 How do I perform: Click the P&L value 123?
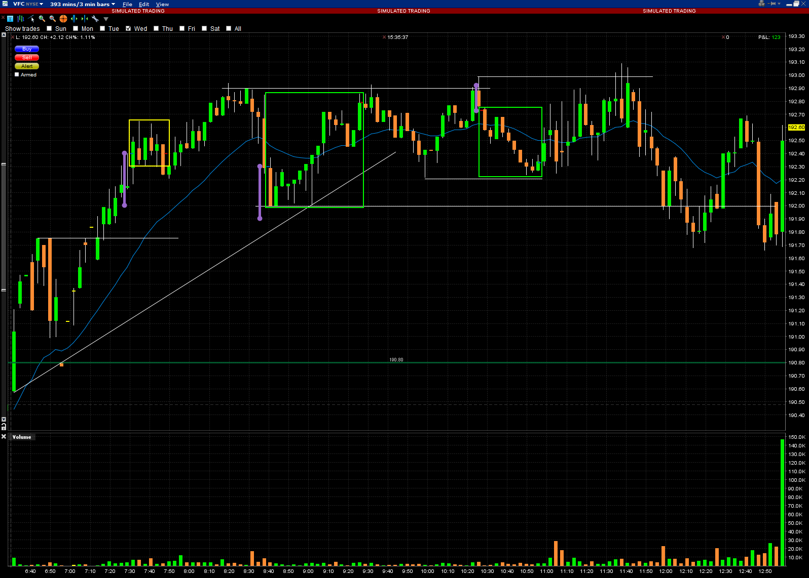click(776, 37)
